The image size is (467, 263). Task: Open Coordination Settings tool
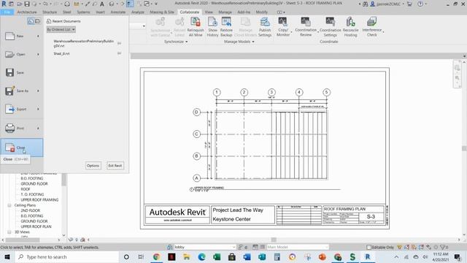(x=330, y=27)
